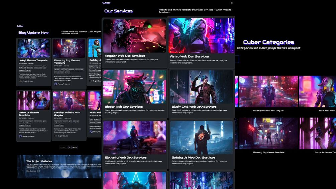Click the 'angular' tag on the Develop website card
The image size is (336, 189).
tap(57, 122)
